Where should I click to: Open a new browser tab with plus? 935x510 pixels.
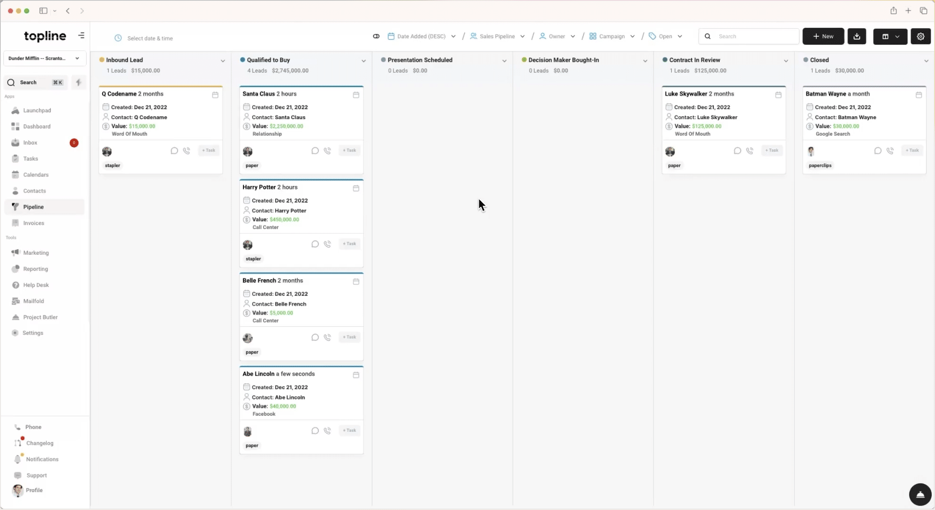(x=908, y=10)
